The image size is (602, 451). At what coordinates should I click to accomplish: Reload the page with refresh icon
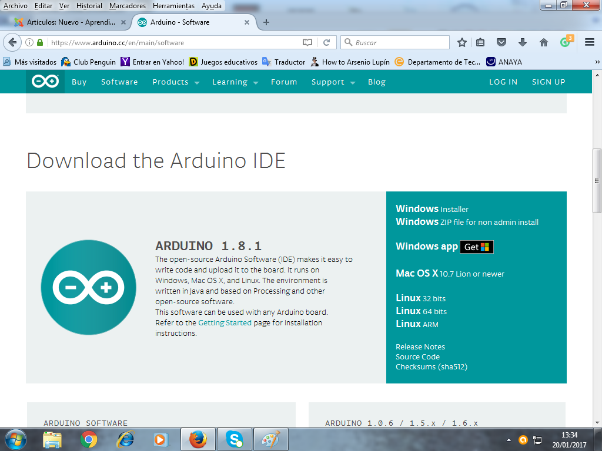pyautogui.click(x=327, y=42)
